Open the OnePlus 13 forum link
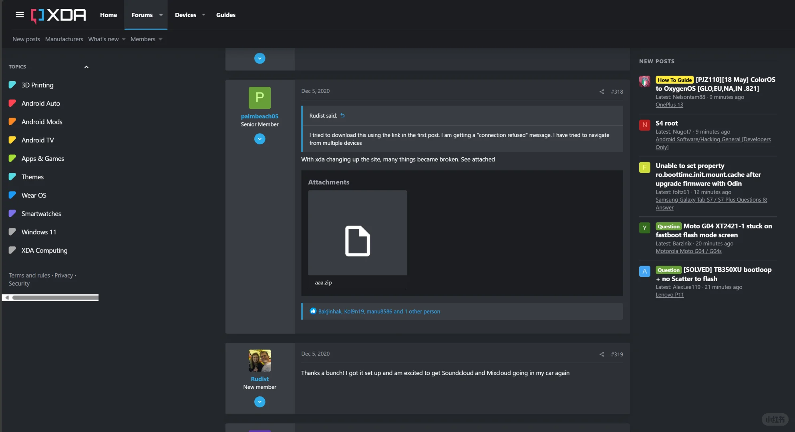Screen dimensions: 795x432 [669, 105]
